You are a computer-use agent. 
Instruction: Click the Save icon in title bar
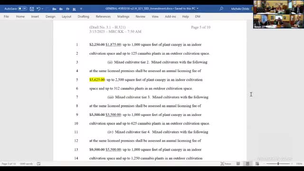[32, 9]
